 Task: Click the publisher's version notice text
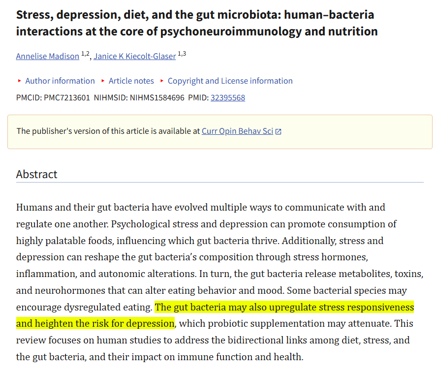108,131
